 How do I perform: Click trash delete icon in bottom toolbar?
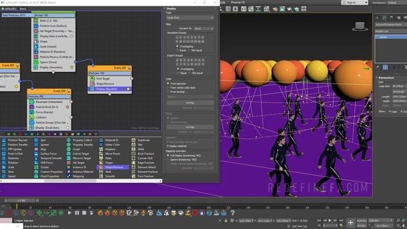[x=92, y=213]
